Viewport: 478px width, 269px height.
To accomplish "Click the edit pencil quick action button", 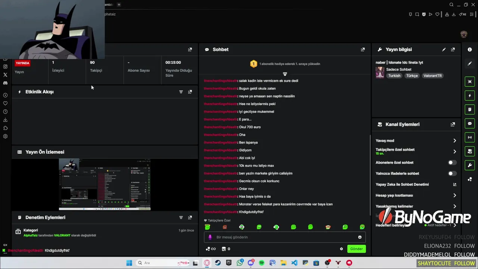I will tap(470, 64).
